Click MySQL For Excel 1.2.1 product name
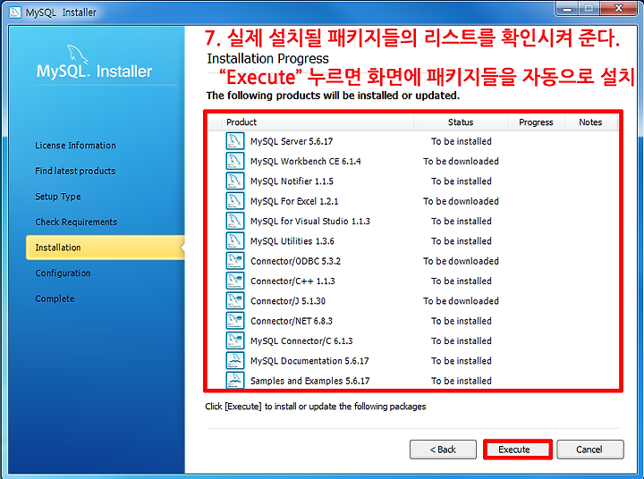This screenshot has width=644, height=479. click(294, 201)
